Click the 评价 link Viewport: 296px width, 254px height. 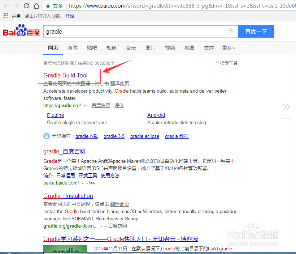tap(119, 105)
